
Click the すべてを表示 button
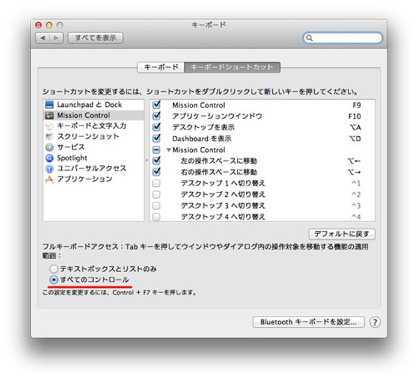[x=96, y=38]
